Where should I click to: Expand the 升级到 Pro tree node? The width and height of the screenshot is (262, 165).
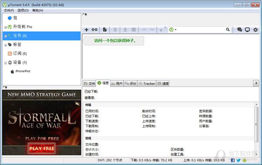[6, 27]
